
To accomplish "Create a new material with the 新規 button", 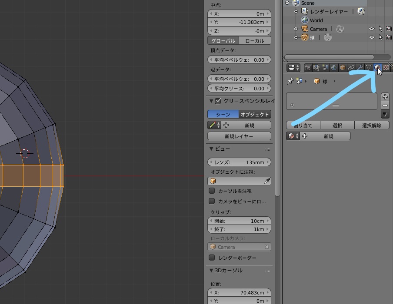I will [325, 136].
